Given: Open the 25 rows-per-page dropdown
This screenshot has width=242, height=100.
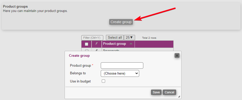Looking at the screenshot, I should [x=129, y=37].
